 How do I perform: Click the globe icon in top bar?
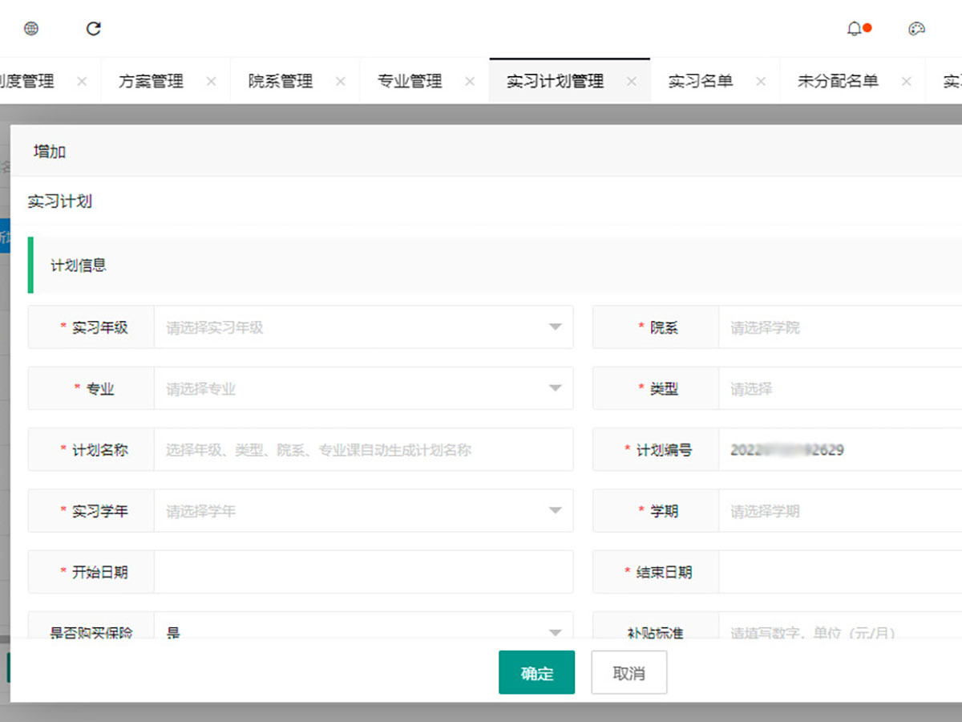tap(31, 29)
